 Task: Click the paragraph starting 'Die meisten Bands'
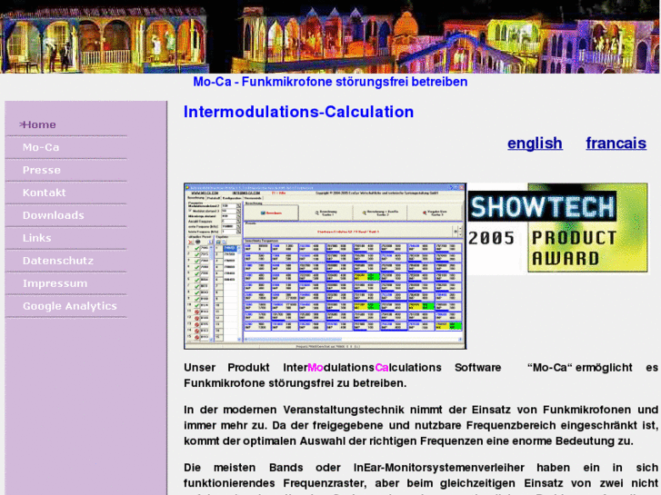click(x=421, y=479)
